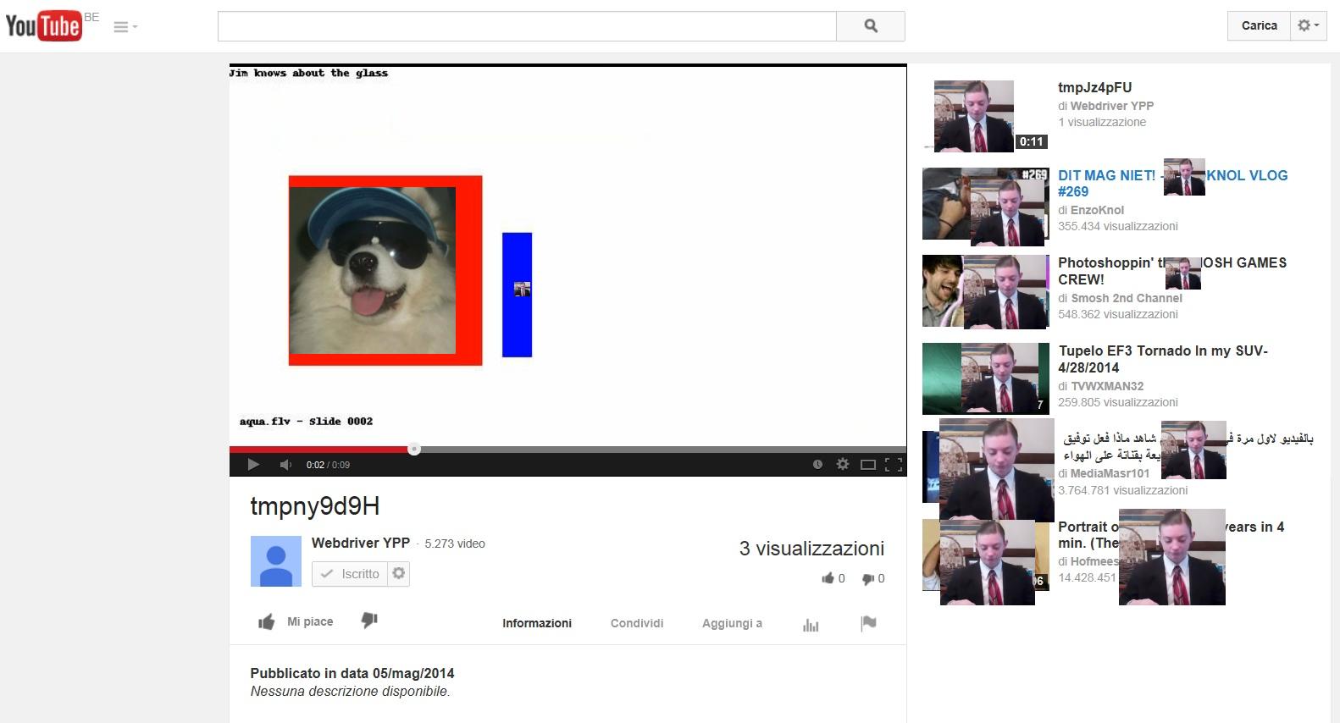Click the search magnifier button
This screenshot has height=723, width=1340.
click(x=870, y=26)
